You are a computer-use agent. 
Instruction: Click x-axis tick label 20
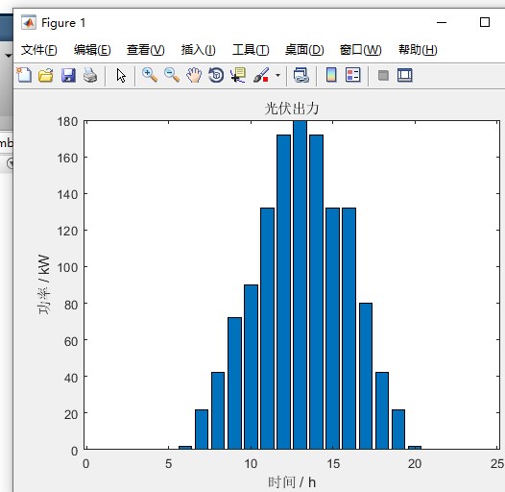(x=415, y=463)
